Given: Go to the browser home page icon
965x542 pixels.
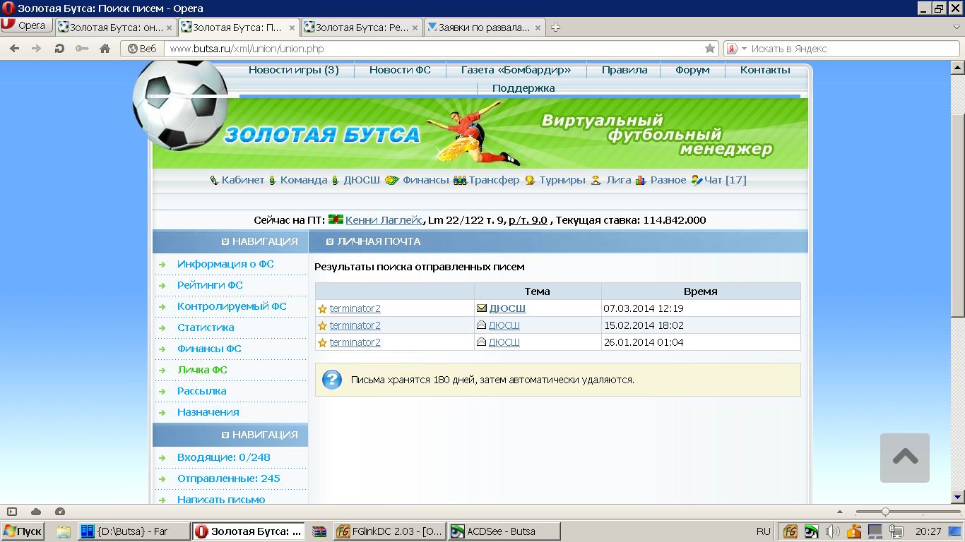Looking at the screenshot, I should [x=105, y=49].
